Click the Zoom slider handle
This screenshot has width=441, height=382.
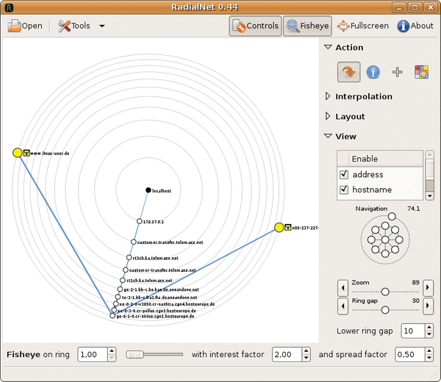[x=384, y=292]
